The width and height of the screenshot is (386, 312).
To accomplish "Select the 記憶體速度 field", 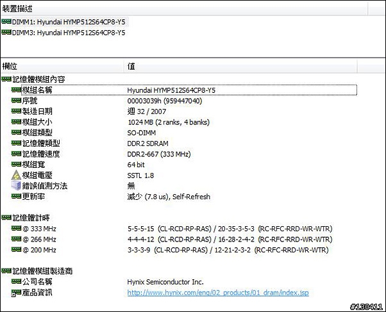I will (41, 154).
